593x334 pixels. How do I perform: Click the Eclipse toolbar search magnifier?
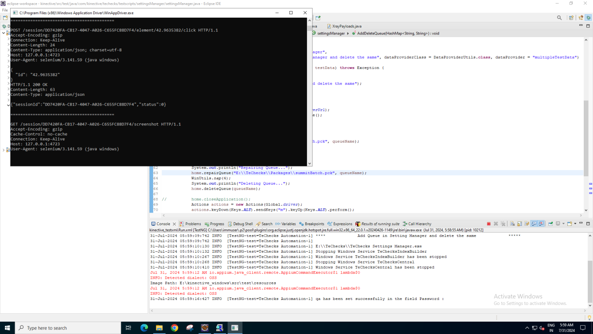559,18
